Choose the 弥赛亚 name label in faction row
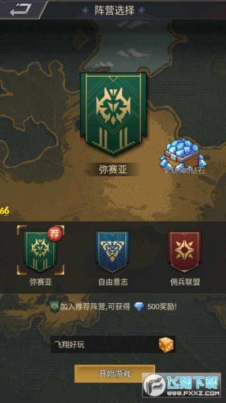 [41, 282]
